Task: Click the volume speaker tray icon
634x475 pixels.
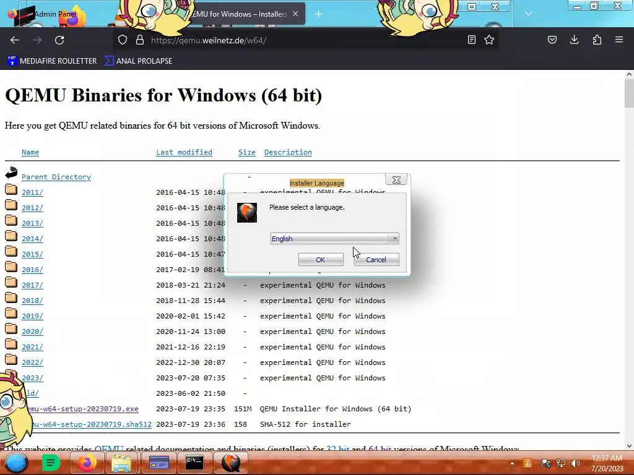Action: click(x=575, y=463)
